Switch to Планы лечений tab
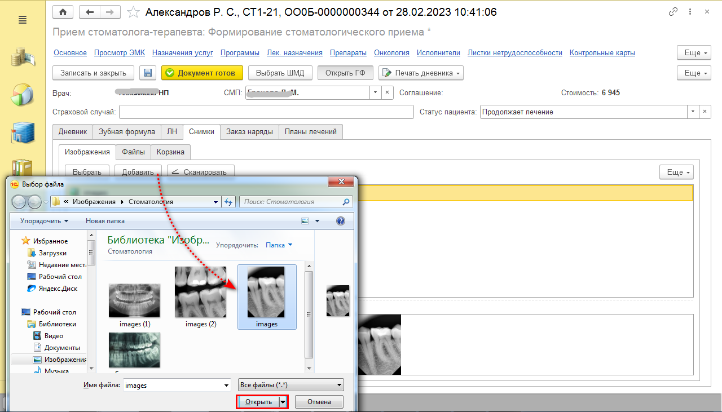The height and width of the screenshot is (412, 722). pos(311,132)
